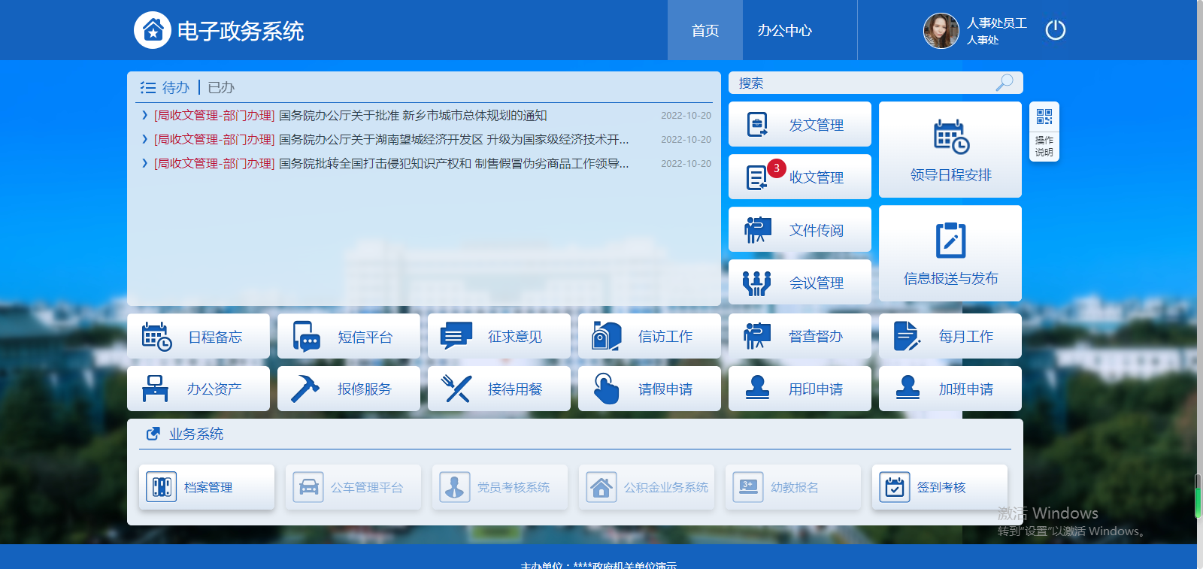Screen dimensions: 1203x569
Task: Click the 人事处 department label
Action: [x=983, y=40]
